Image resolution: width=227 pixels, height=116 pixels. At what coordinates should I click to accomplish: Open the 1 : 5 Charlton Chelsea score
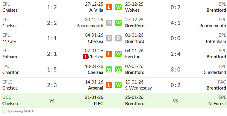pos(52,69)
